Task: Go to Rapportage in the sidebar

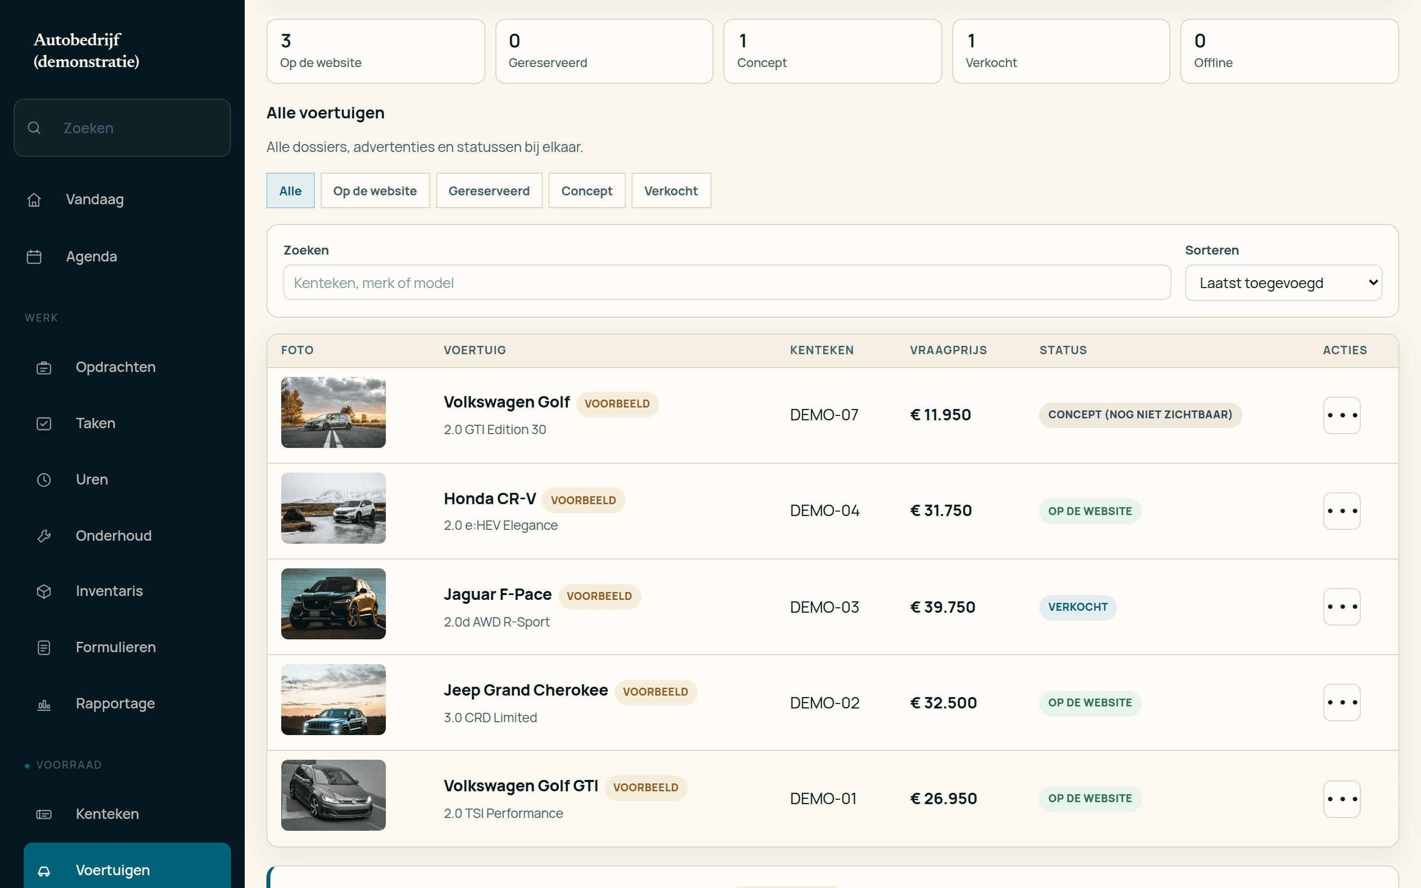Action: point(127,703)
